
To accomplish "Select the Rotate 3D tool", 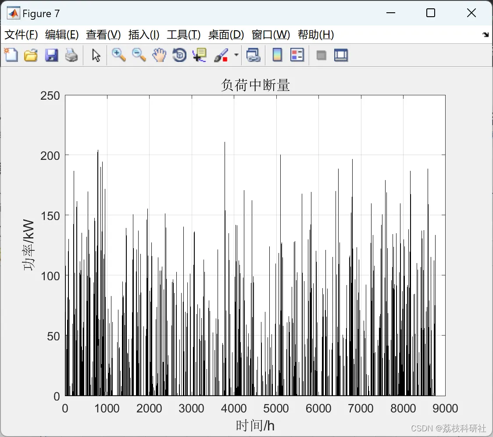I will (x=179, y=55).
